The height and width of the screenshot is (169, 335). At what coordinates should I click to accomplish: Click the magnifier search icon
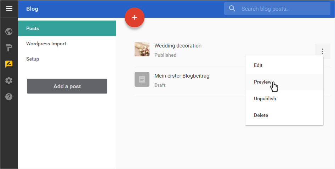(x=232, y=9)
